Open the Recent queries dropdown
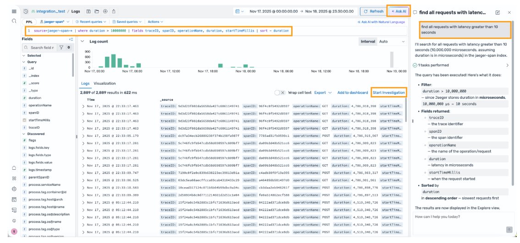520x243 pixels. [x=91, y=22]
